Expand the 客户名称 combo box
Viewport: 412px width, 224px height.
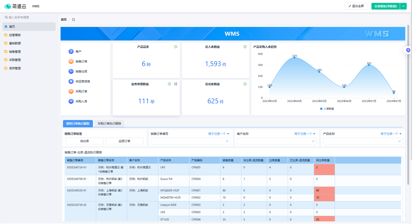(276, 141)
